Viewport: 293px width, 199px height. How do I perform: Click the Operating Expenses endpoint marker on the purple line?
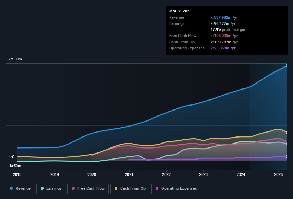tap(287, 156)
